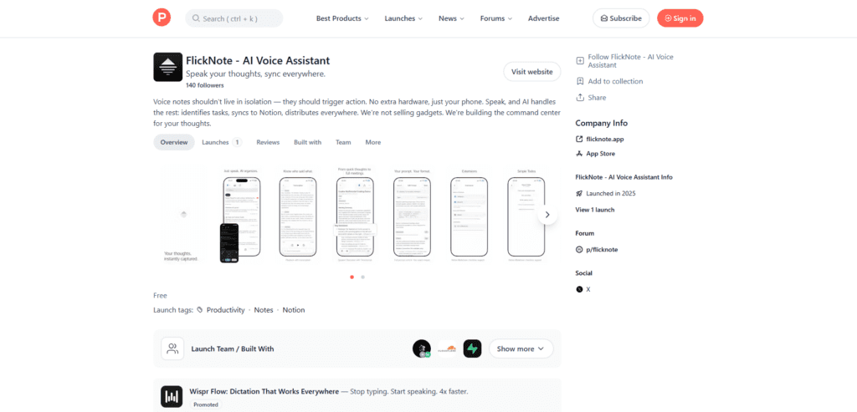Open the Team tab
857x412 pixels.
click(x=343, y=142)
